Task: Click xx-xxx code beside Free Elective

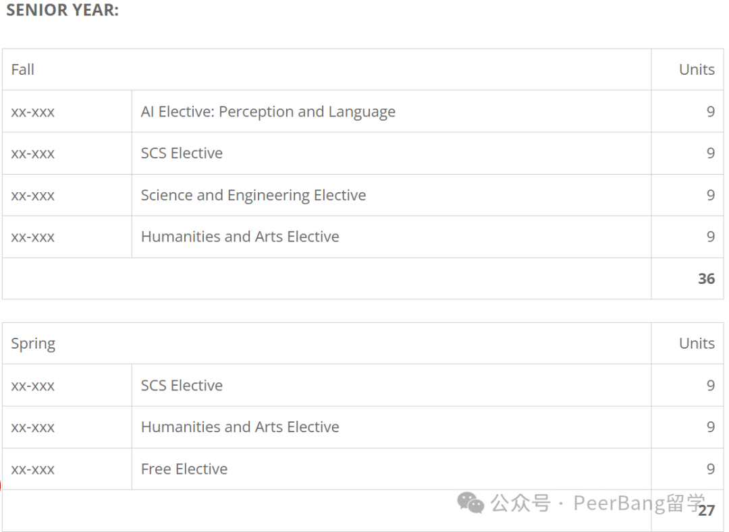Action: coord(32,470)
